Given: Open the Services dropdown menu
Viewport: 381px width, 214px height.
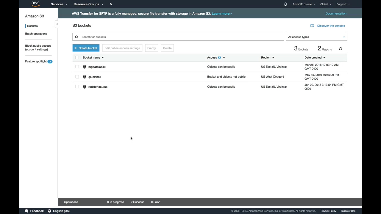Looking at the screenshot, I should pos(59,4).
